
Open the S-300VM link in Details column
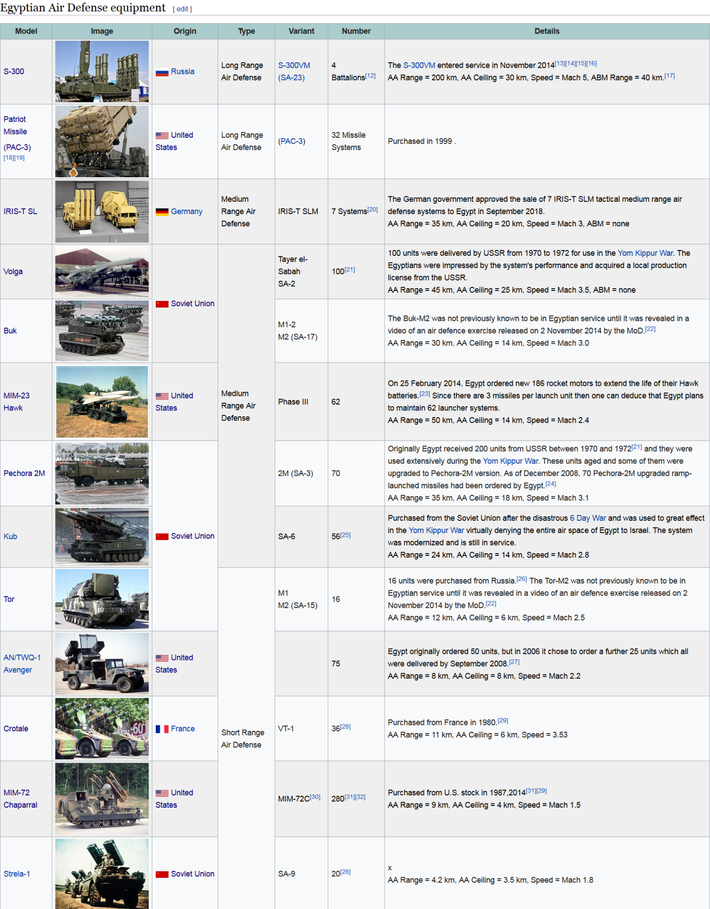point(419,65)
